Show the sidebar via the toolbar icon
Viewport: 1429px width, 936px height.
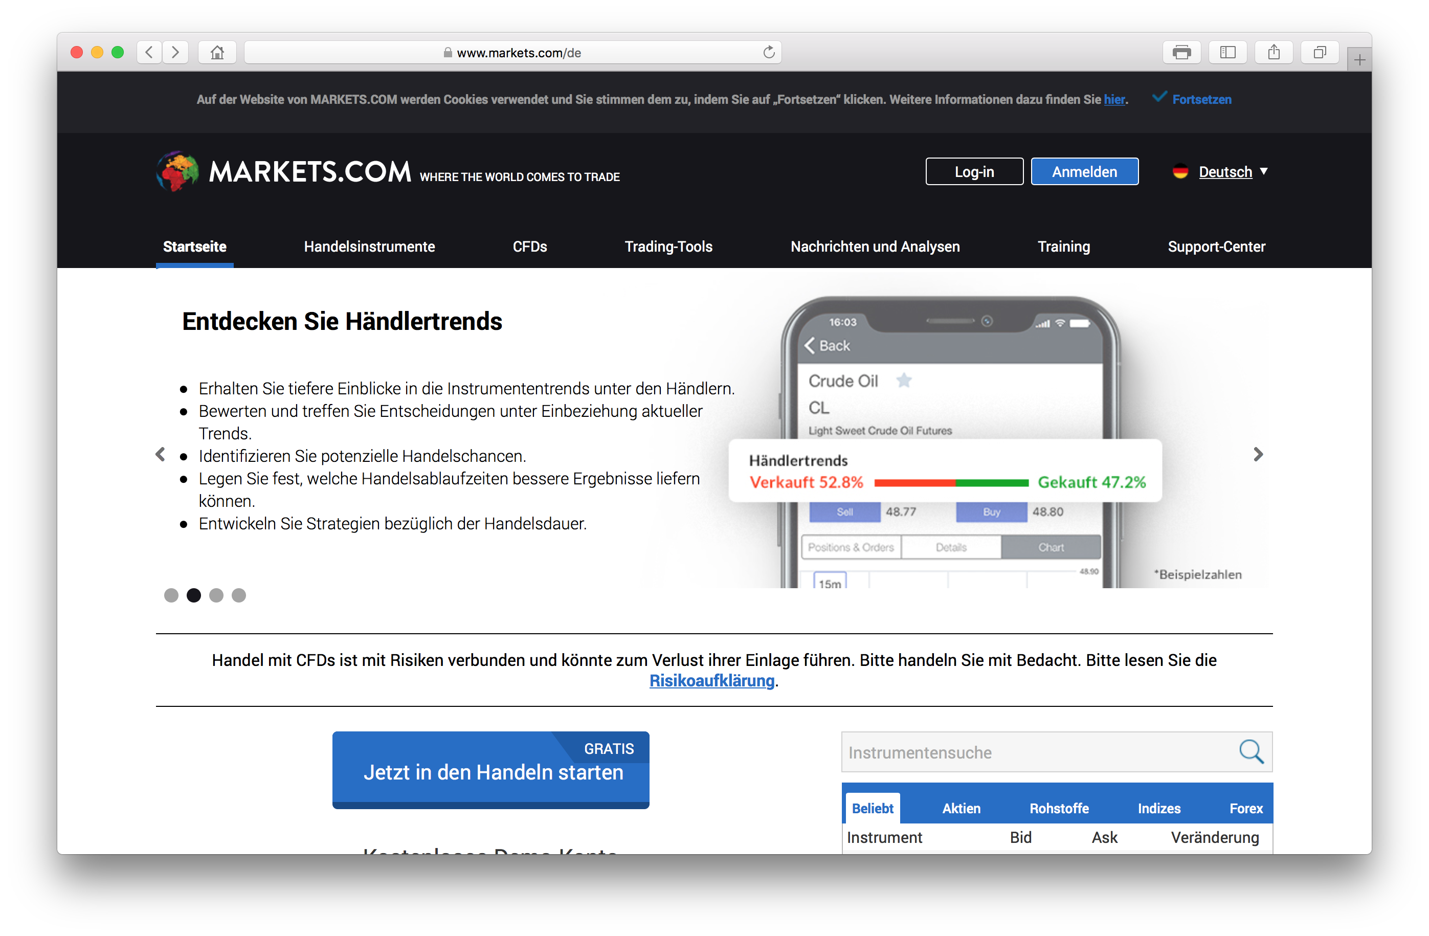pos(1227,52)
